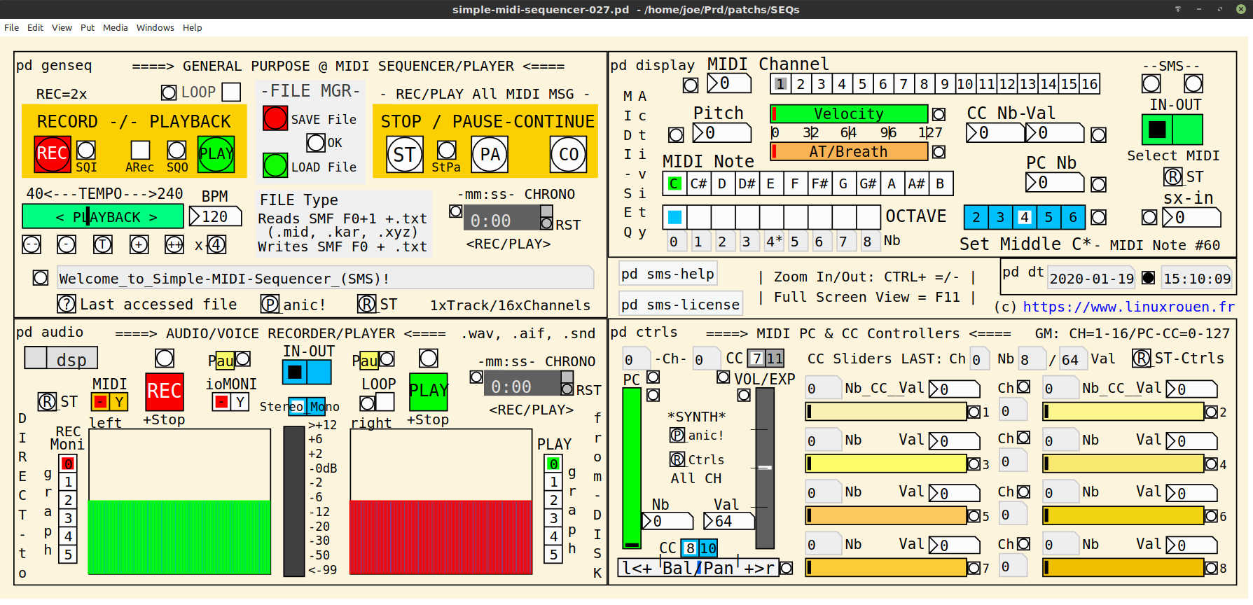Toggle the LOOP checkbox in genseq

point(230,92)
